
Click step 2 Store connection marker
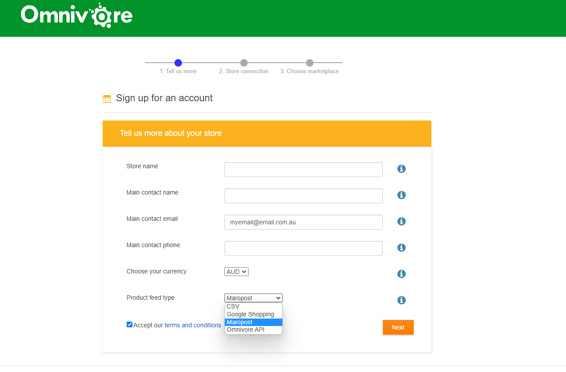tap(244, 63)
